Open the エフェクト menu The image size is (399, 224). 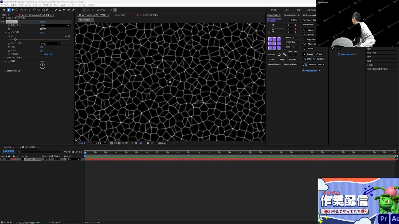click(x=47, y=5)
